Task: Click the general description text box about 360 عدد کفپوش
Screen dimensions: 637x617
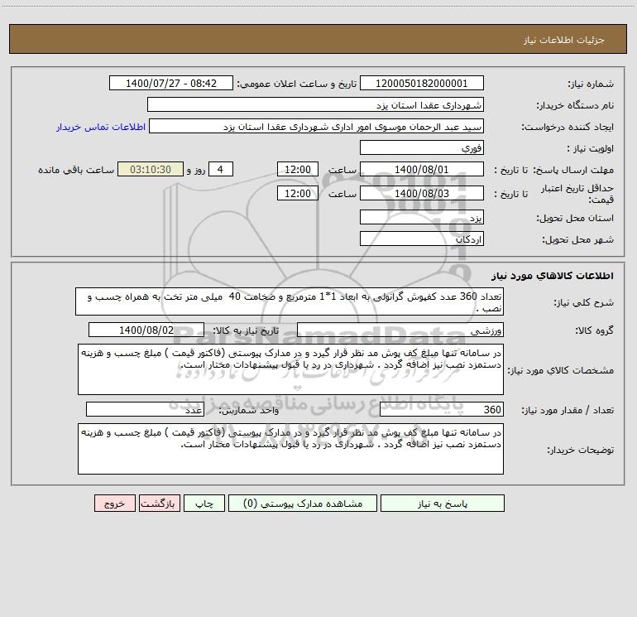Action: [290, 301]
